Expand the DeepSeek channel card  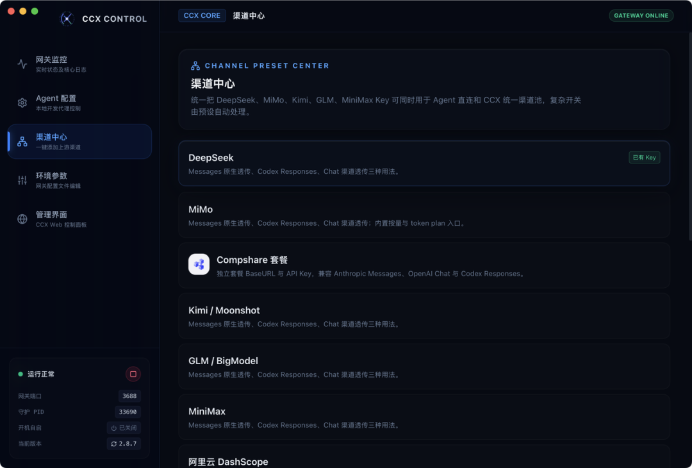(x=424, y=163)
